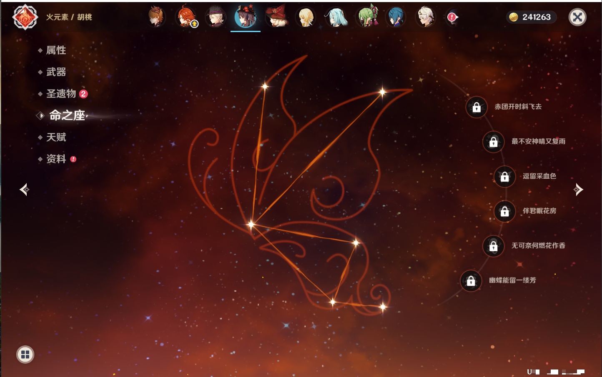Click the Mora coin balance 241263
The width and height of the screenshot is (602, 377).
tap(531, 17)
